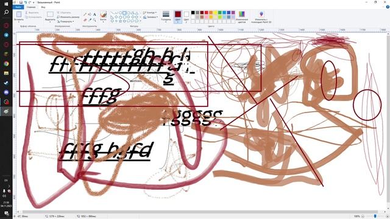
Task: Choose the highlighted Rectangle shape
Action: click(x=124, y=12)
